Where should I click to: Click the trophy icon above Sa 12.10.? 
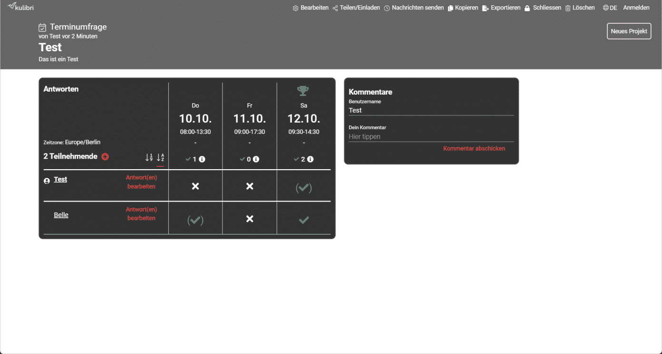303,90
